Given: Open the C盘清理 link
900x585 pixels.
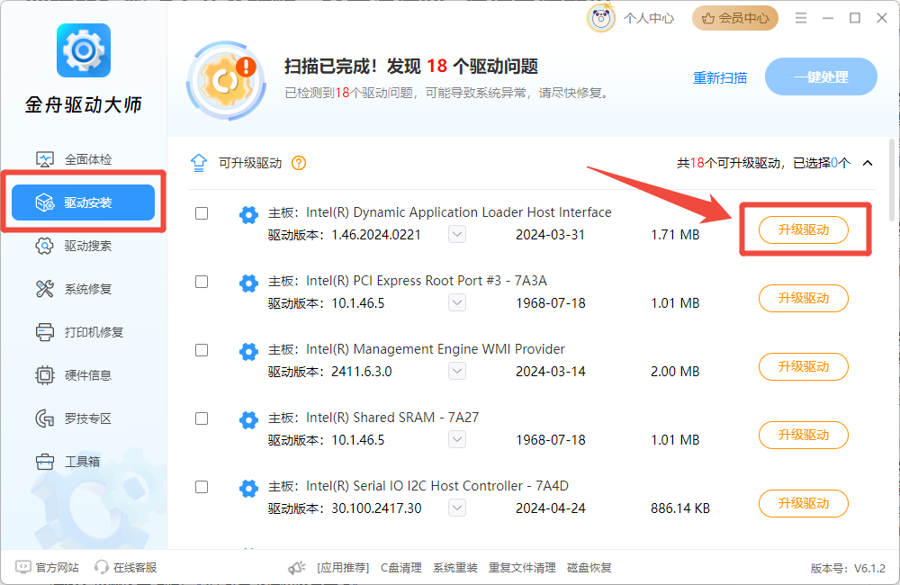Looking at the screenshot, I should [x=401, y=568].
